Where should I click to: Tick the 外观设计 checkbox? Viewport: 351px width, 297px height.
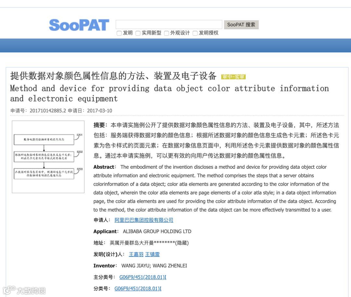pyautogui.click(x=166, y=33)
